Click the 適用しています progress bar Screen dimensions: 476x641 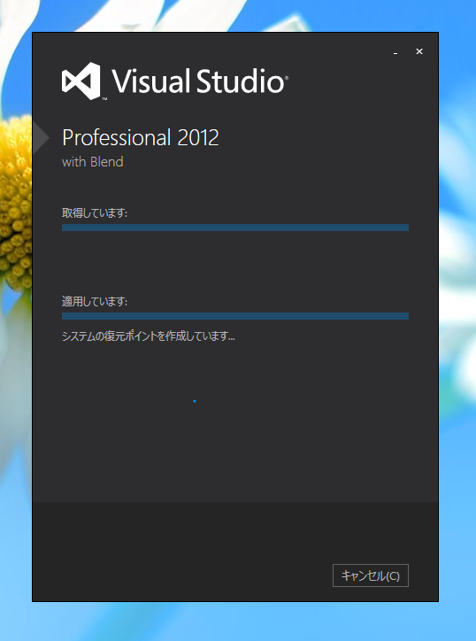click(x=235, y=316)
